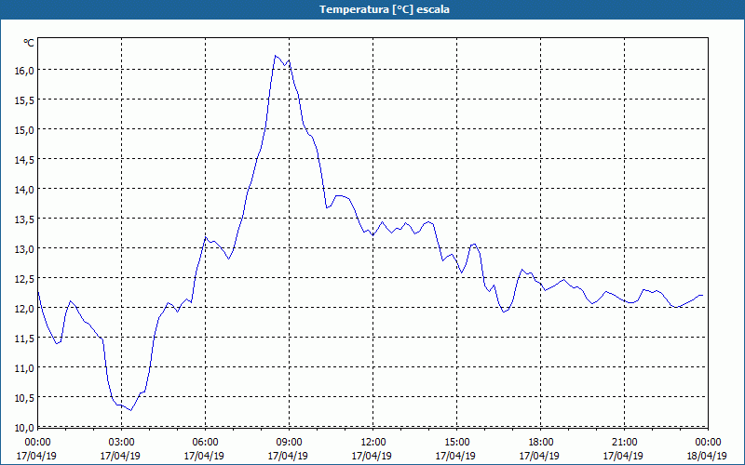The width and height of the screenshot is (745, 465).
Task: Click the 'Temperatura [°C] escala' chart title
Action: coord(385,9)
